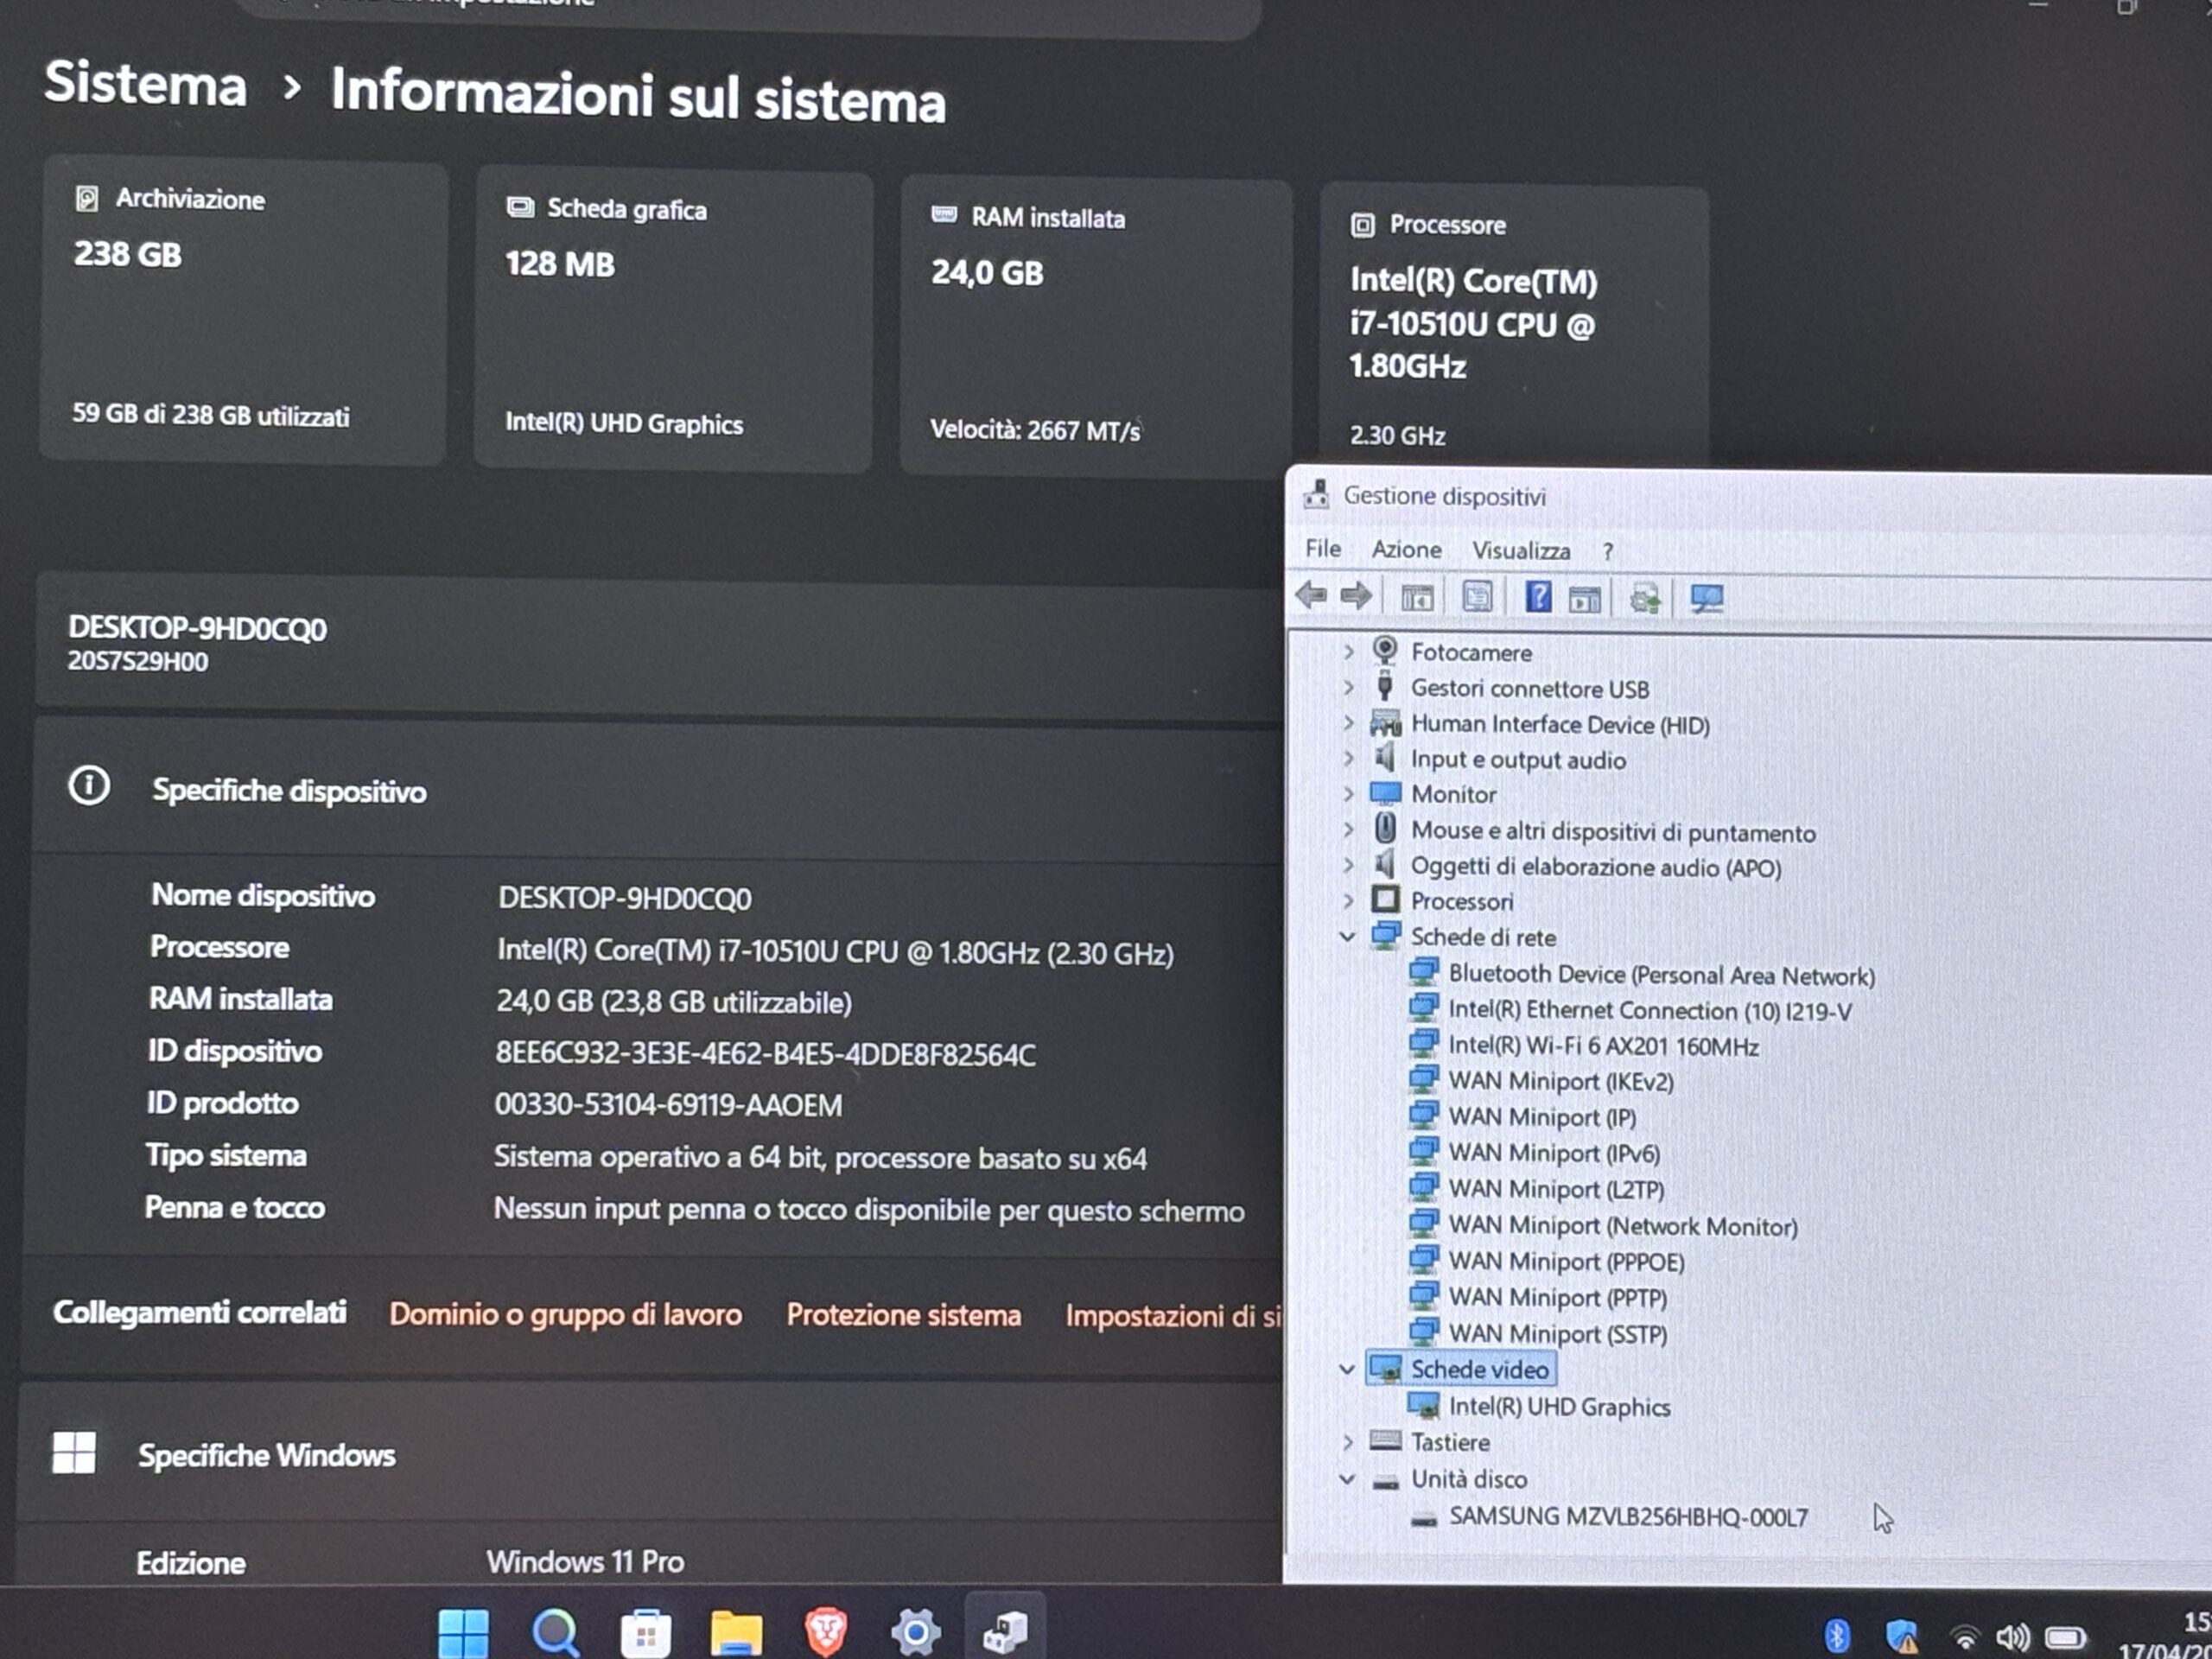Click the blue question mark help icon

coord(1538,597)
